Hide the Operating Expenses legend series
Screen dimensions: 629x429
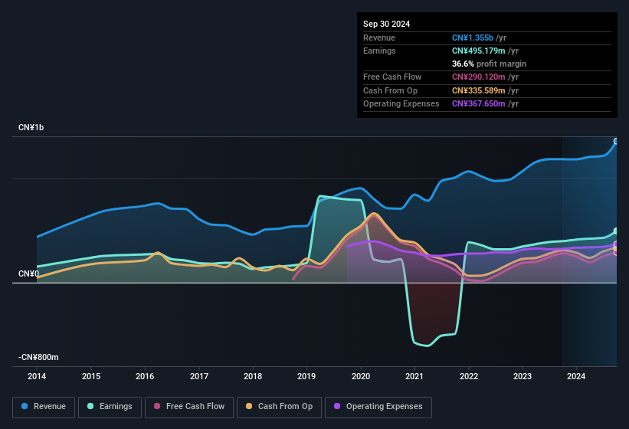tap(378, 407)
